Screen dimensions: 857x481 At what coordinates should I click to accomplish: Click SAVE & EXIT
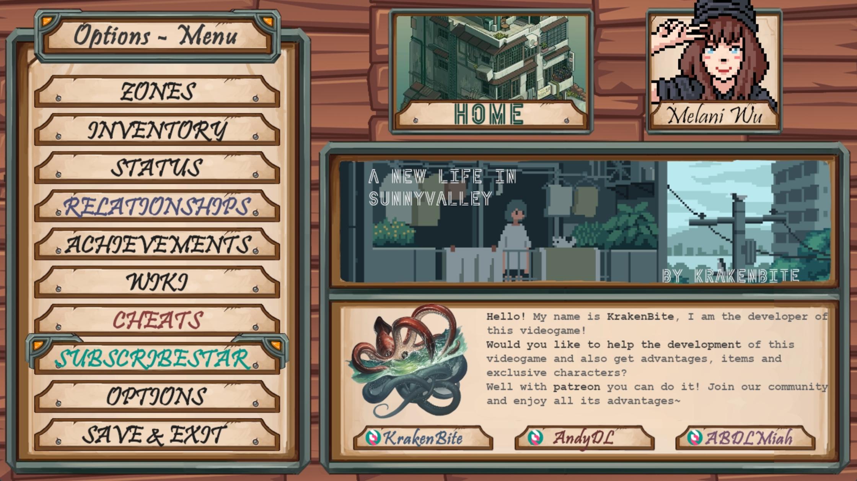(x=157, y=435)
